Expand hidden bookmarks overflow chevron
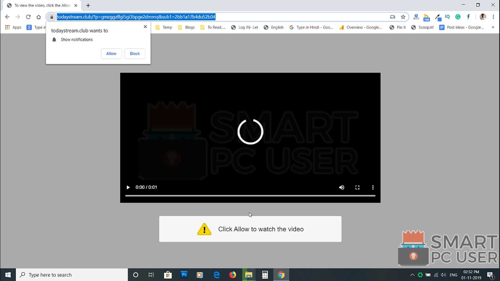This screenshot has height=281, width=500. tap(493, 28)
